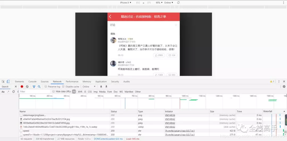Viewport: 287px width, 141px height.
Task: Switch to the Console tab
Action: click(32, 82)
